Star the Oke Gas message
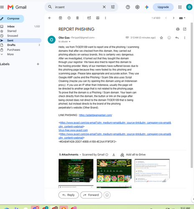The width and height of the screenshot is (194, 209). (161, 38)
